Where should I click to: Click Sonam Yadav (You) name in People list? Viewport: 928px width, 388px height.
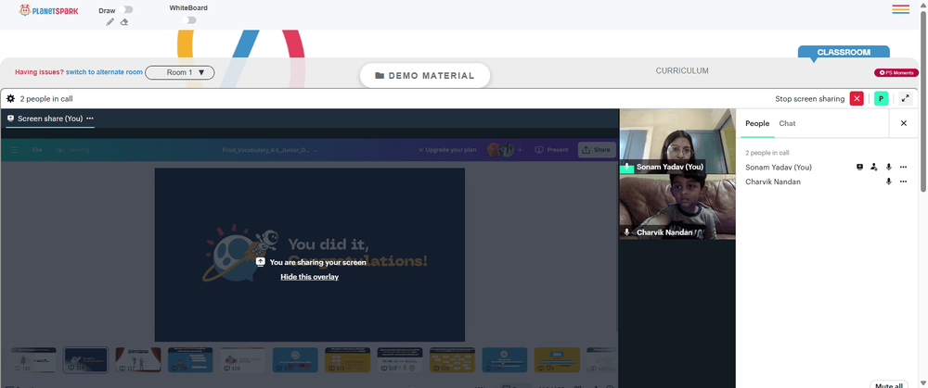pyautogui.click(x=779, y=167)
